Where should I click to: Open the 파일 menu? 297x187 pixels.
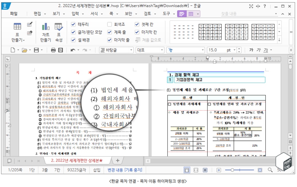click(14, 14)
